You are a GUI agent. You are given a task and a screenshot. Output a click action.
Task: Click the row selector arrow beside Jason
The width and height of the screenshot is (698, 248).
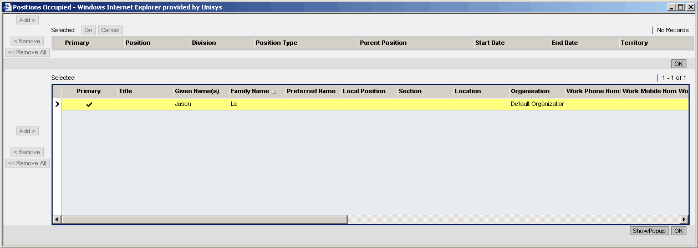coord(57,104)
